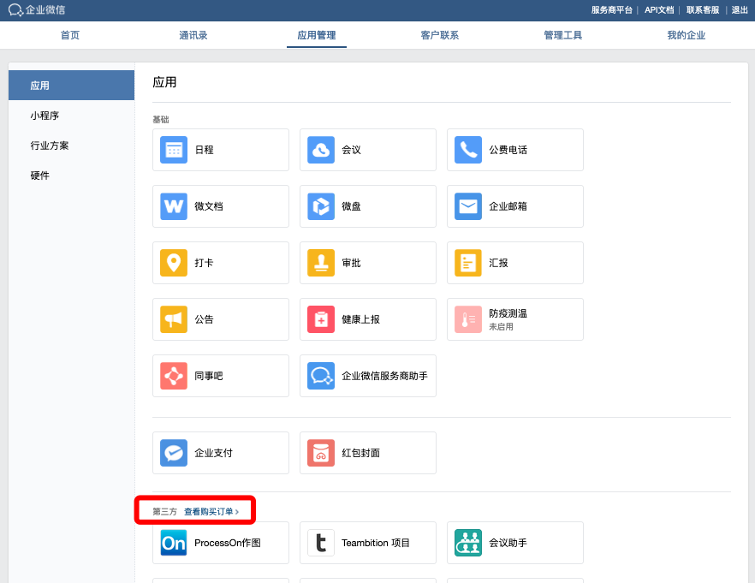Image resolution: width=755 pixels, height=583 pixels.
Task: Go to the 客户联系 tab
Action: [440, 35]
